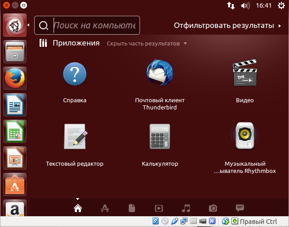The width and height of the screenshot is (289, 227).
Task: Open LibreOffice Writer from launcher
Action: 15,105
